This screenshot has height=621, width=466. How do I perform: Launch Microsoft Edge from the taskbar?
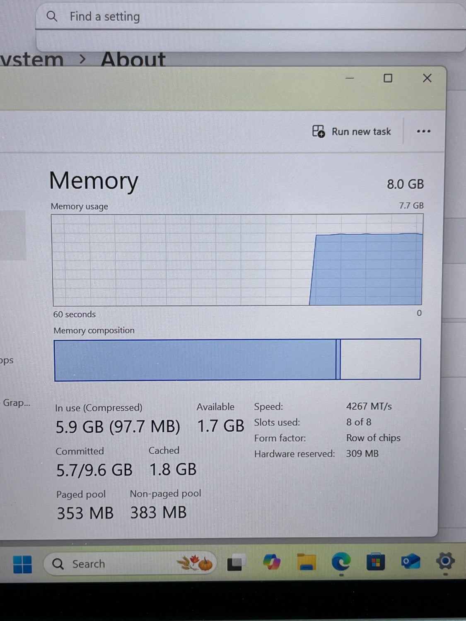341,562
